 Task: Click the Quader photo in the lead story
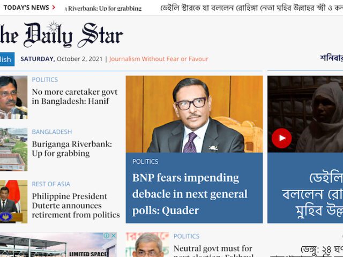pyautogui.click(x=194, y=114)
